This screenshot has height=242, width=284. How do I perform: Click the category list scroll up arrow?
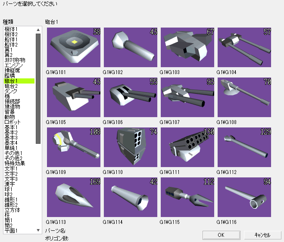click(x=38, y=30)
